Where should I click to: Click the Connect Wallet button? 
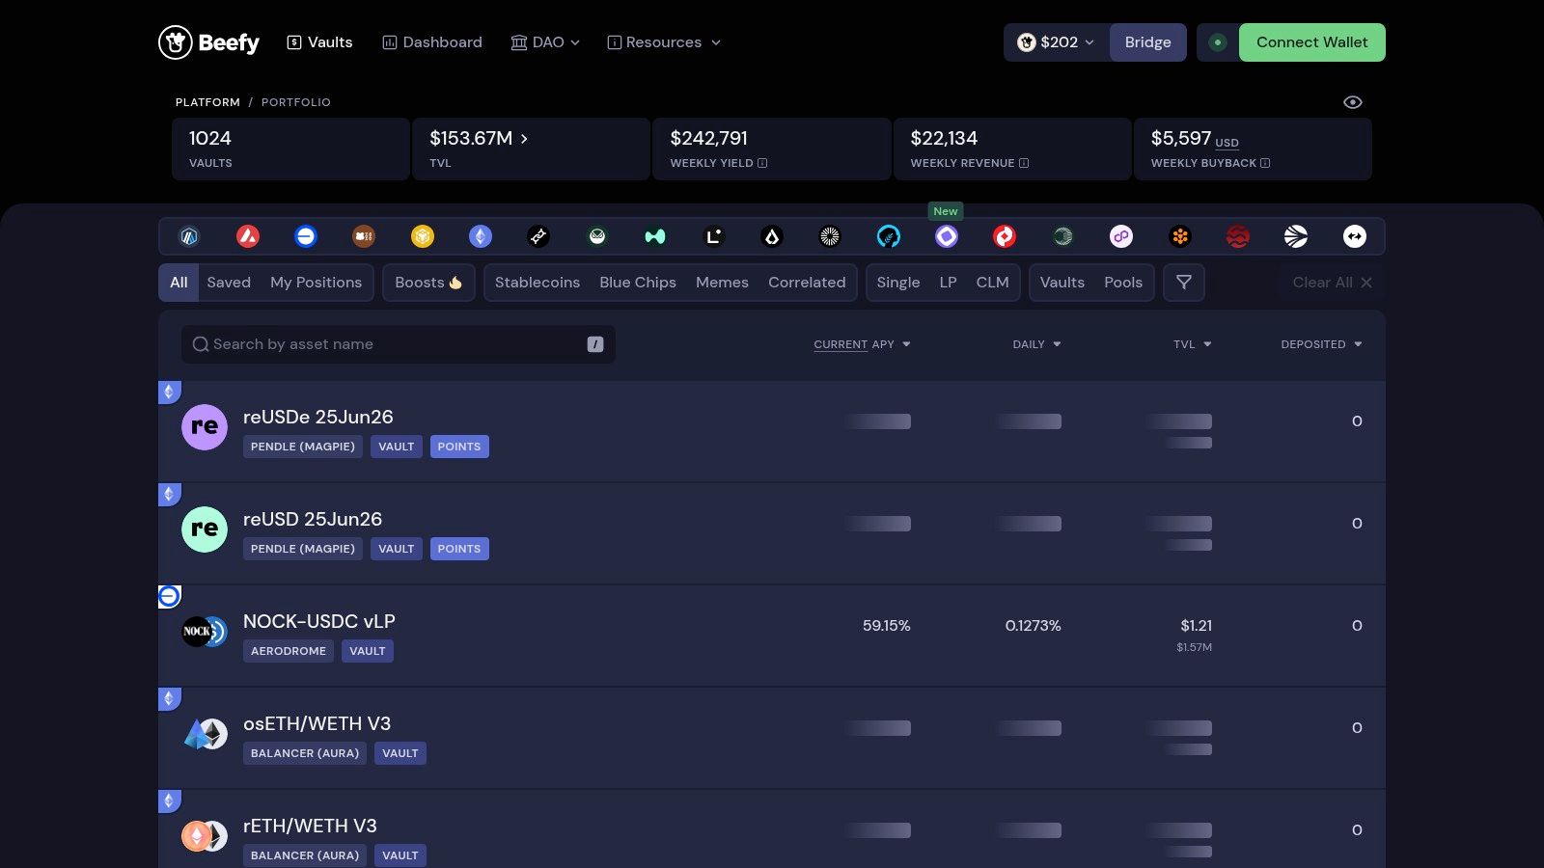click(1311, 42)
